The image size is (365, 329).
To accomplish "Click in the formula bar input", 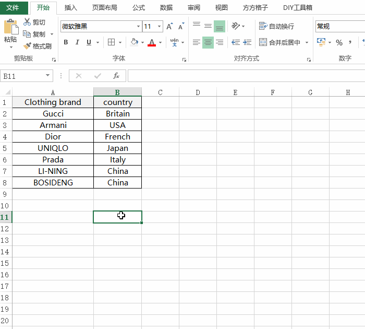I will [246, 76].
